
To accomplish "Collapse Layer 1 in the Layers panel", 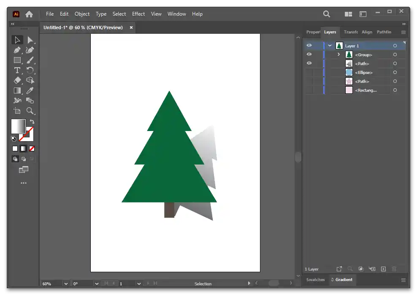I will [330, 46].
